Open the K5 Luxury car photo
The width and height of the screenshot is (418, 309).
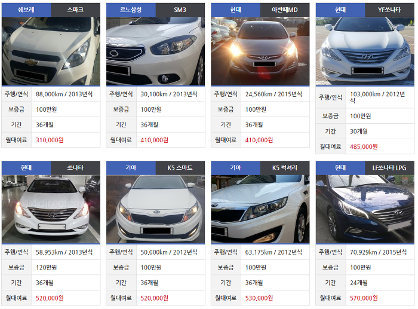(x=260, y=209)
